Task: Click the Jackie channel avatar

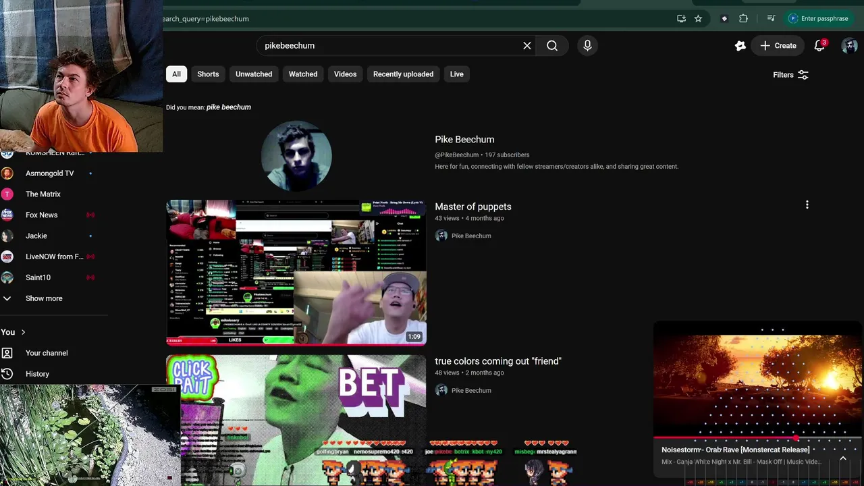Action: point(7,236)
